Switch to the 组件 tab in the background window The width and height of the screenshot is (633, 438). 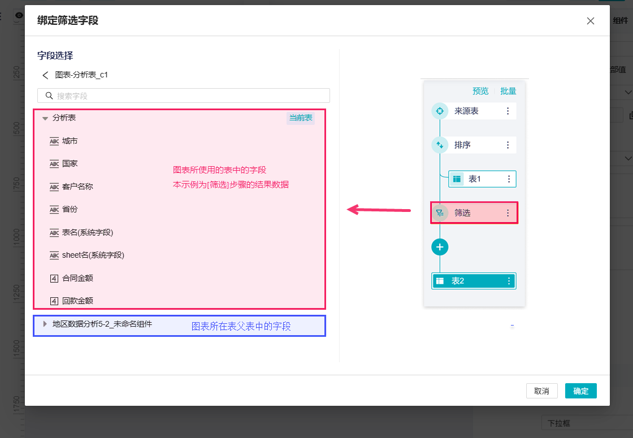(621, 20)
